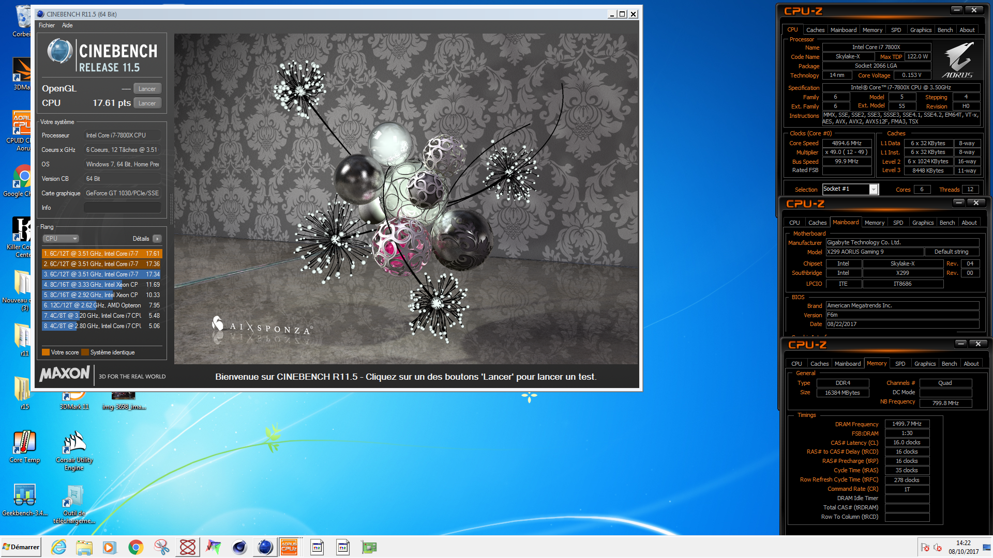Click the show desktop button
This screenshot has width=993, height=558.
pyautogui.click(x=987, y=547)
